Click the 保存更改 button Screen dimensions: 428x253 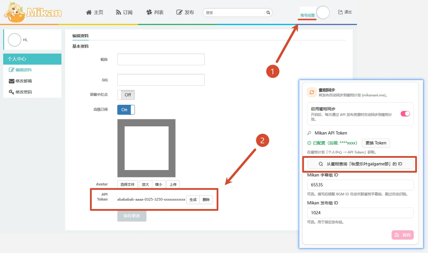[132, 216]
